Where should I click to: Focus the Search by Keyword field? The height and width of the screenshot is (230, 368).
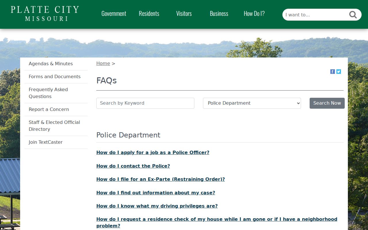[x=145, y=103]
